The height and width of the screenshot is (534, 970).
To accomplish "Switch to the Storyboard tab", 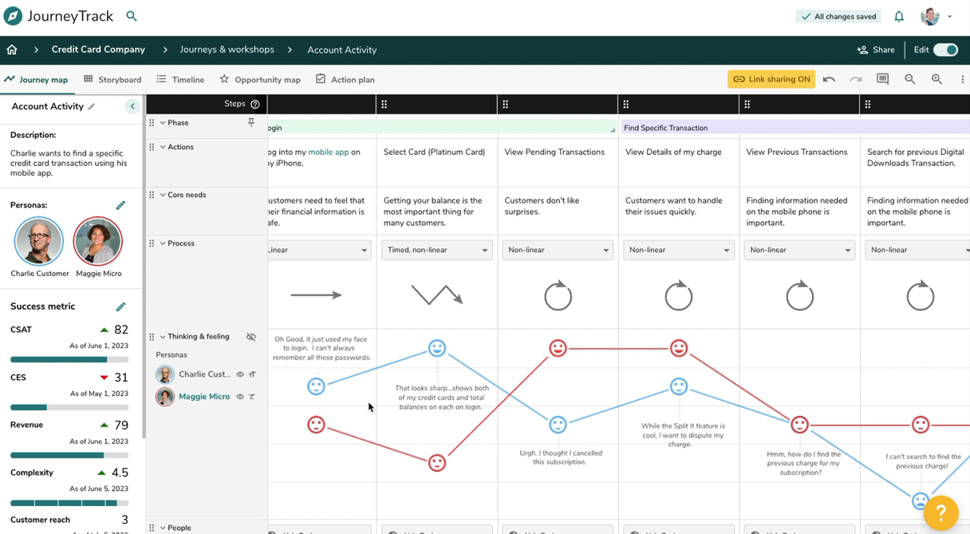I will [x=118, y=79].
